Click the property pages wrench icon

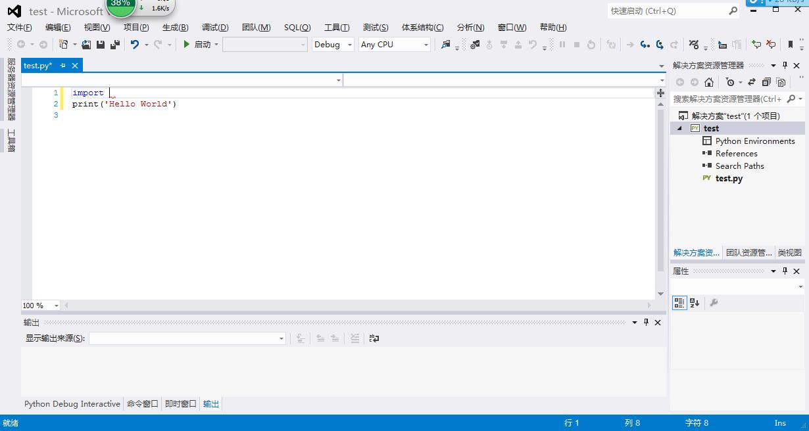click(x=714, y=303)
